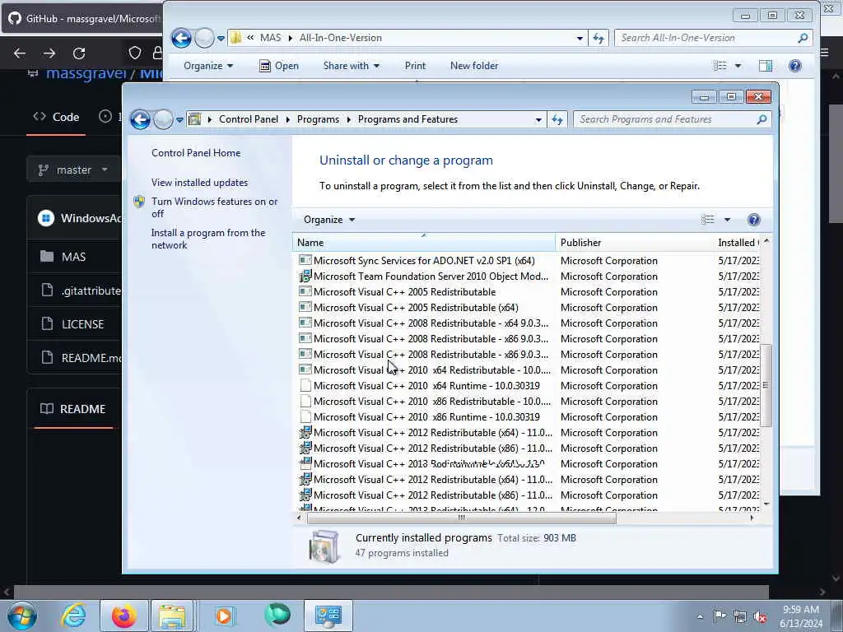Click the Control Panel taskbar button
Viewport: 843px width, 632px height.
pyautogui.click(x=328, y=616)
